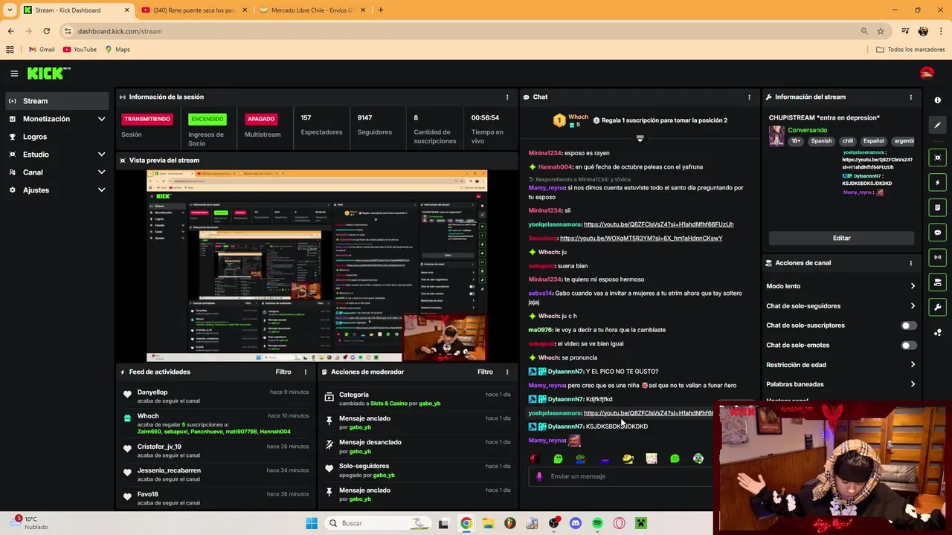Open Spotify from the taskbar

point(597,523)
